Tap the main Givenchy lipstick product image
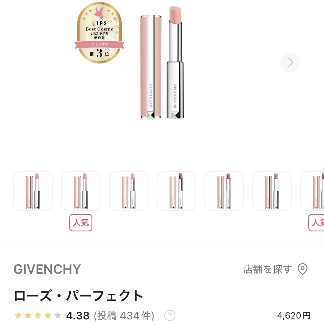This screenshot has height=324, width=324. (162, 62)
